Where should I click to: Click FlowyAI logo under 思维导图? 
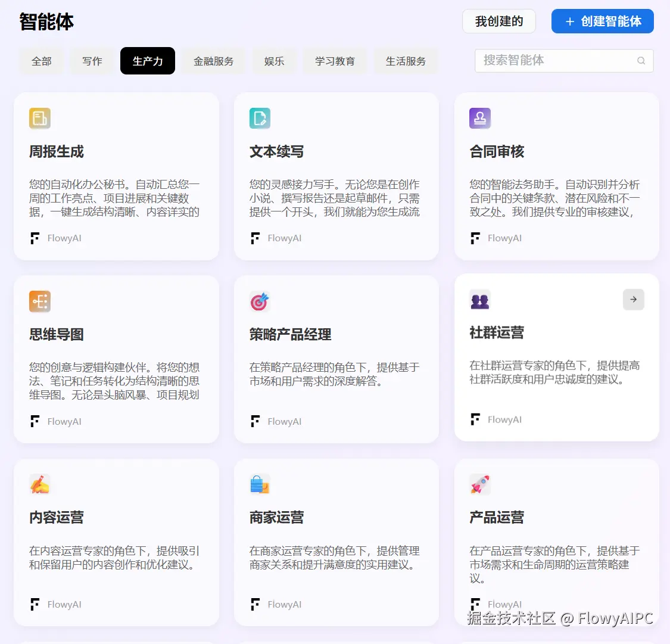[35, 421]
